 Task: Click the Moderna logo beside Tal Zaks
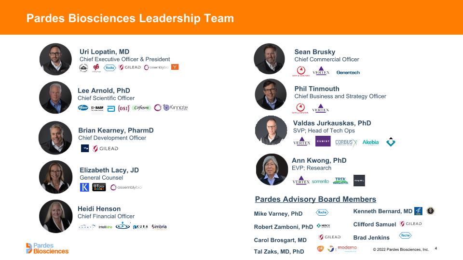pos(347,248)
